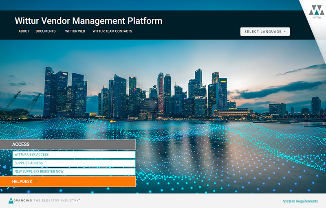Click the Access panel header

click(x=68, y=145)
